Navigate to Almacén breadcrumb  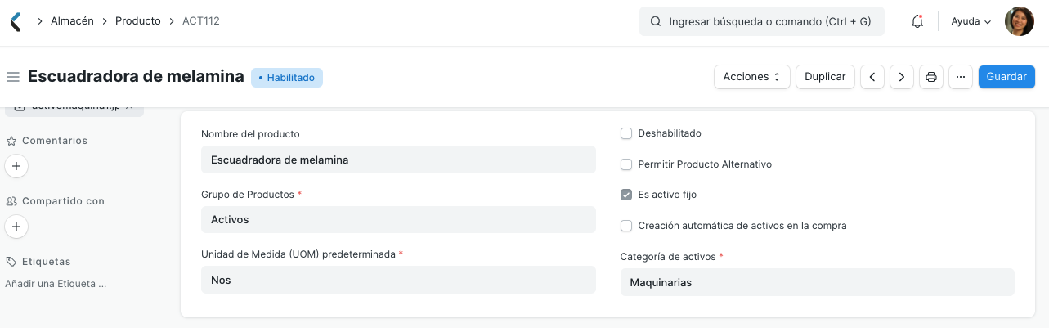click(x=71, y=21)
